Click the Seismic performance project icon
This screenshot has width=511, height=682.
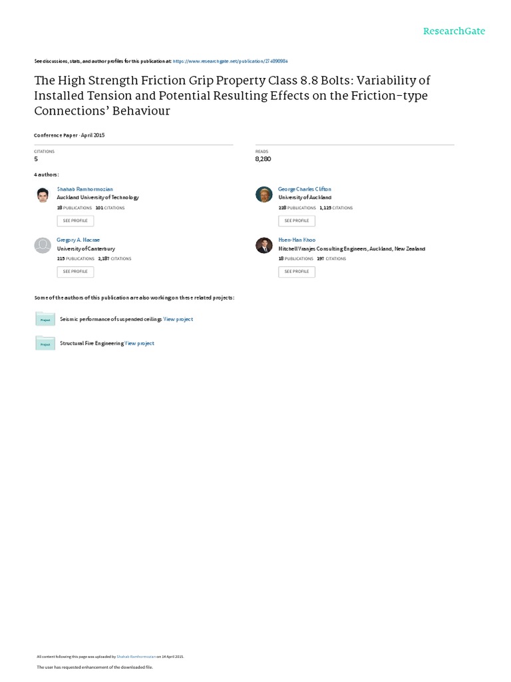tap(45, 319)
